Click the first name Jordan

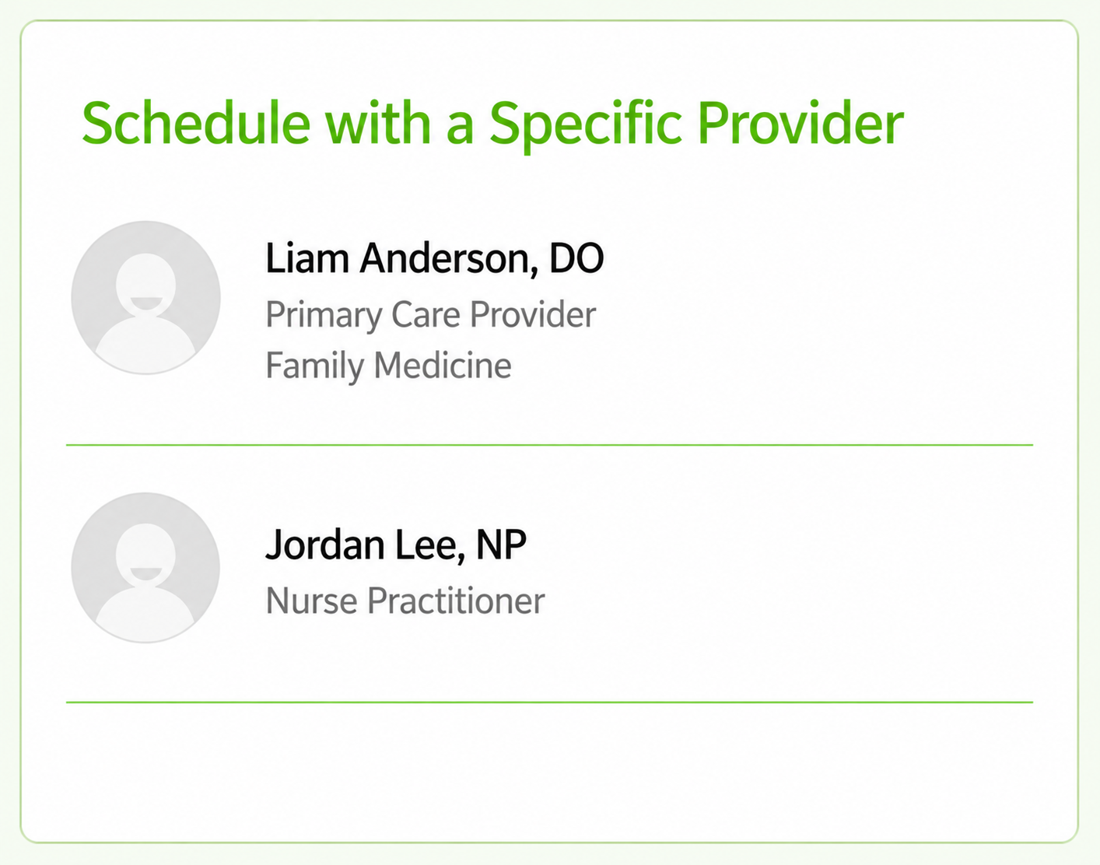(x=325, y=545)
